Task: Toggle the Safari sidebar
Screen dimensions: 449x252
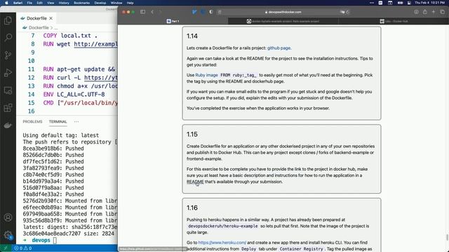Action: [142, 12]
